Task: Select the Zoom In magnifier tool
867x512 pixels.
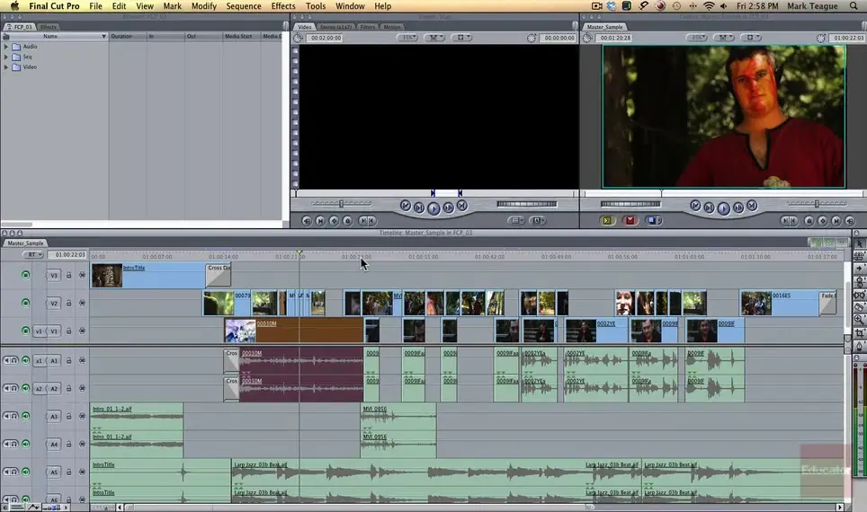Action: tap(860, 320)
